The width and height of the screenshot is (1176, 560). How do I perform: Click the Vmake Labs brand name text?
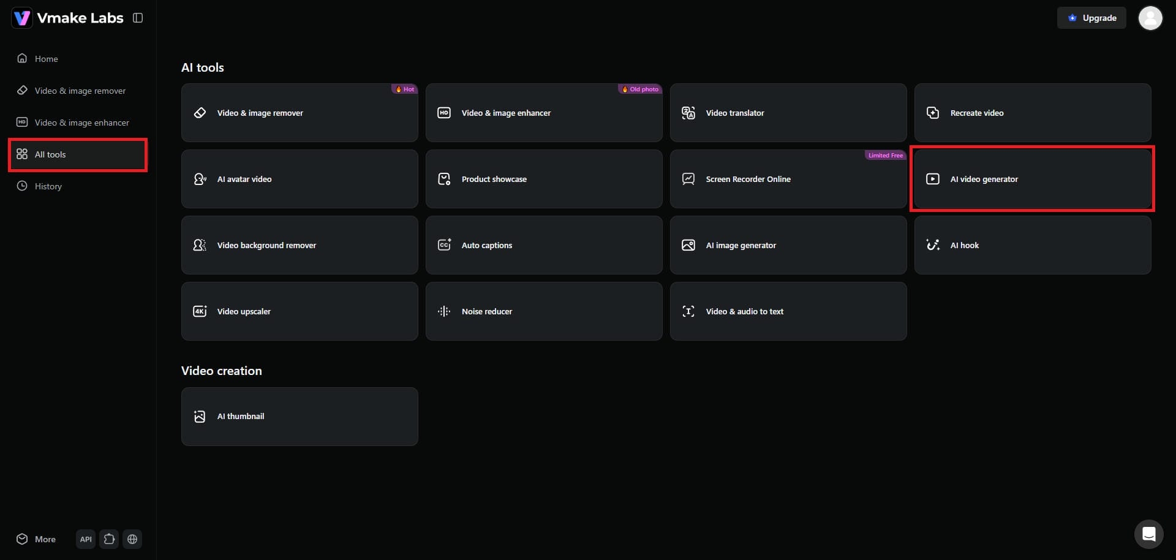[80, 18]
